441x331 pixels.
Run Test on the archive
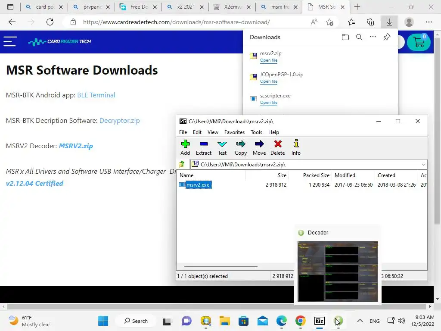click(x=222, y=147)
